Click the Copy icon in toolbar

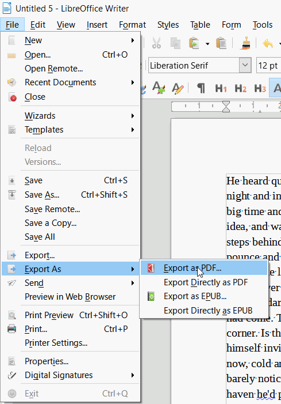click(x=176, y=43)
